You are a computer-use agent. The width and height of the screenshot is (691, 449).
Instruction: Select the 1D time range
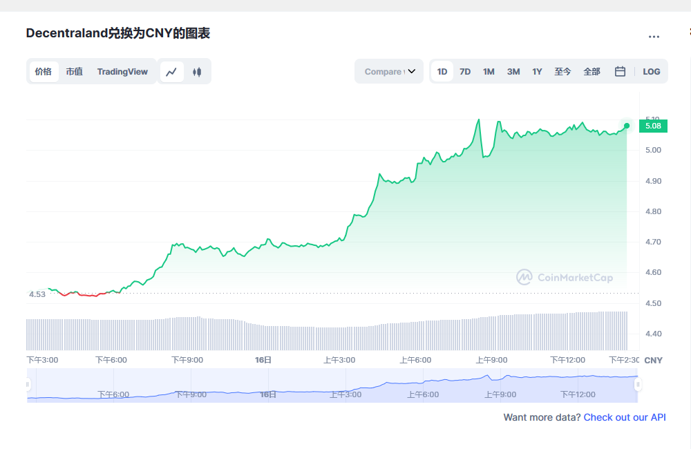(442, 72)
